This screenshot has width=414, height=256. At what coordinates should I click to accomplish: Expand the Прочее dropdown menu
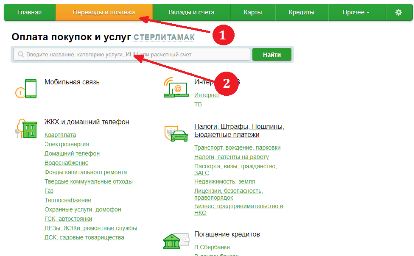pyautogui.click(x=356, y=12)
